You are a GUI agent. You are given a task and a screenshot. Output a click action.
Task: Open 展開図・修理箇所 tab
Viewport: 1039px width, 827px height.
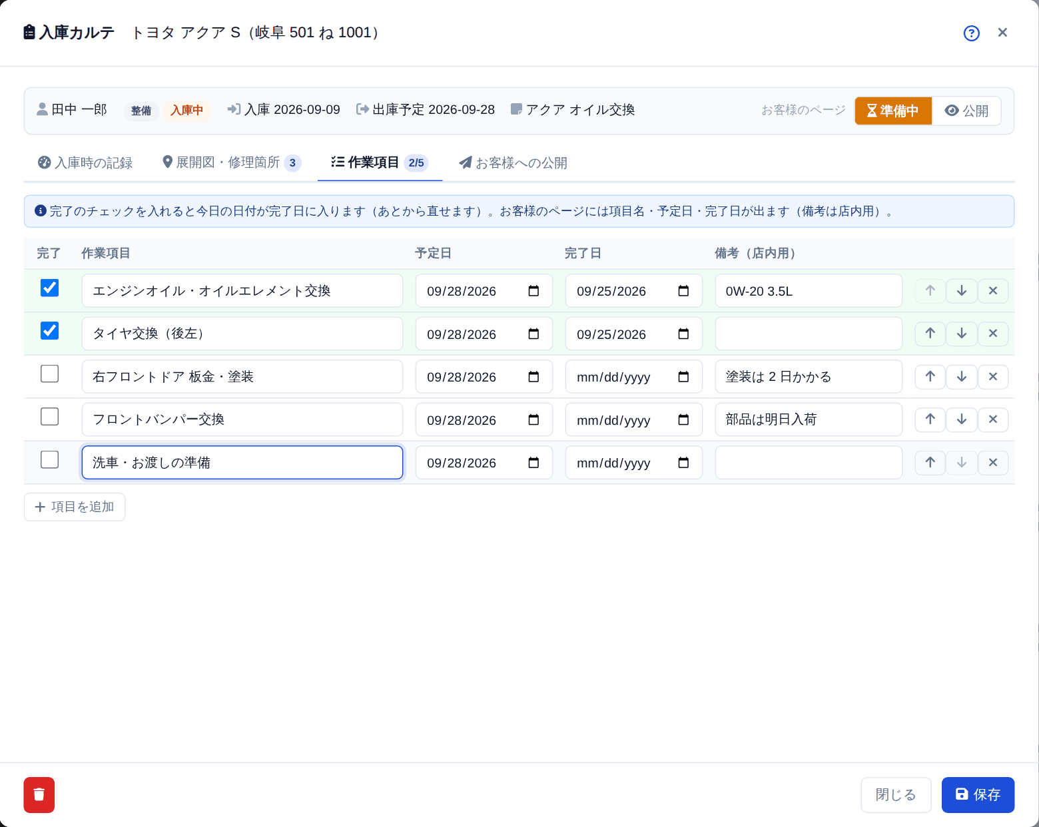pyautogui.click(x=232, y=162)
